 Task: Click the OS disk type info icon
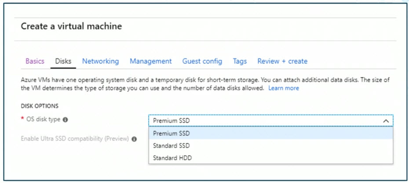click(66, 120)
